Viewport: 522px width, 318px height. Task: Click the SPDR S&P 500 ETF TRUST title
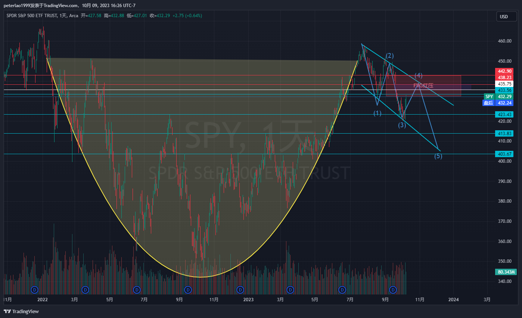(x=31, y=16)
